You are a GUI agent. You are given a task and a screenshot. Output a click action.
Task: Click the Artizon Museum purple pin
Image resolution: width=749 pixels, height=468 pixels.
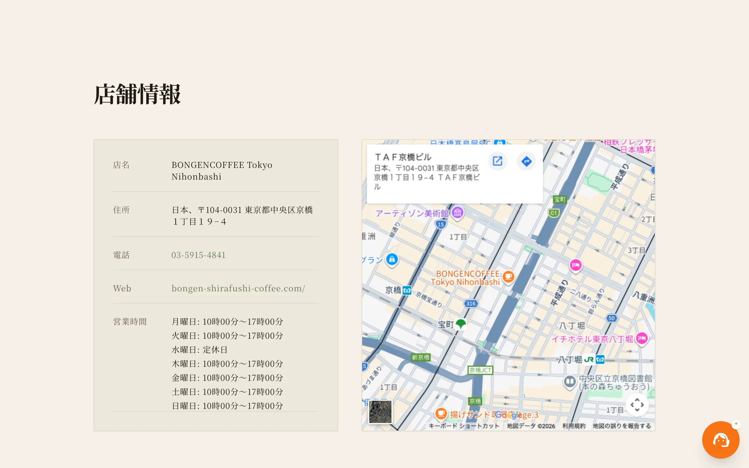point(458,213)
